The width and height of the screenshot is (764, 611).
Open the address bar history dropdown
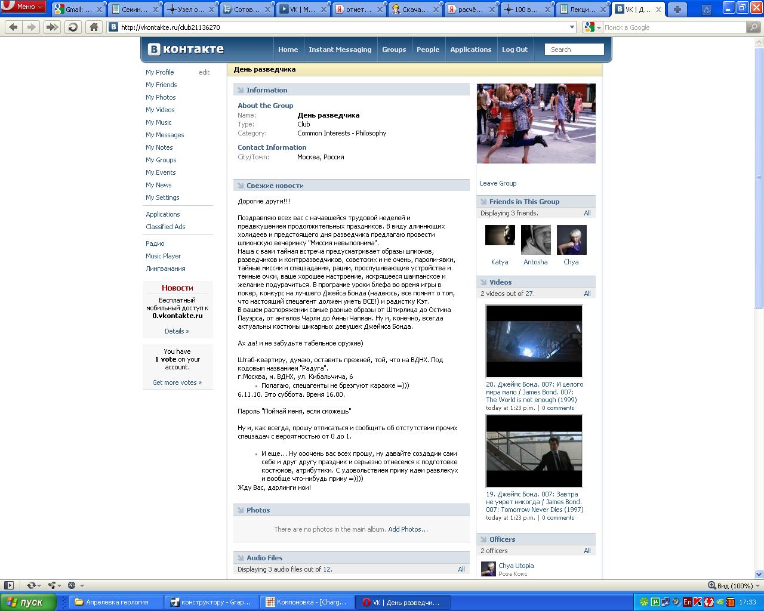(572, 27)
